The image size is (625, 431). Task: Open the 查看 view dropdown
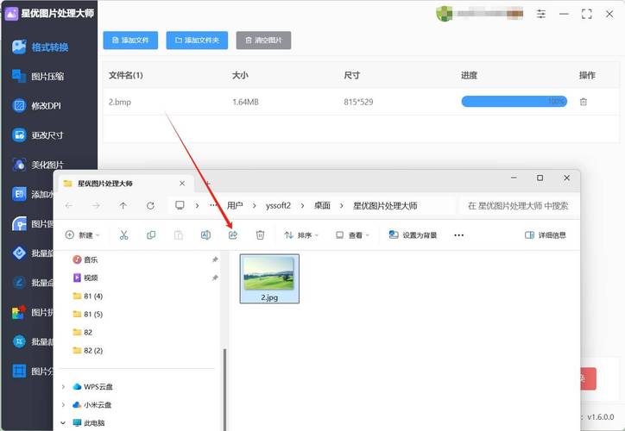[x=352, y=235]
